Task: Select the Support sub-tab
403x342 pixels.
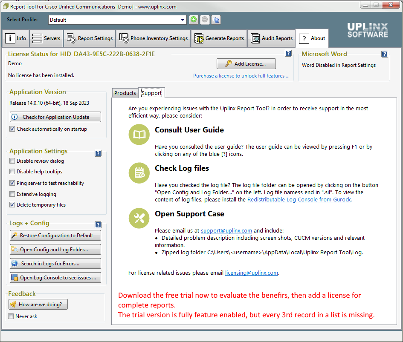Action: click(152, 93)
